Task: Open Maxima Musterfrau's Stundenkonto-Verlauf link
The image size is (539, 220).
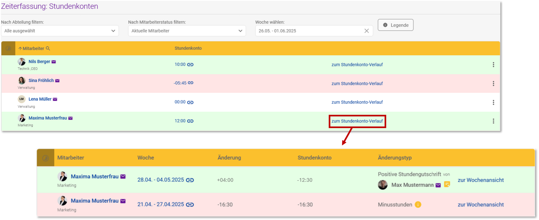Action: point(357,121)
